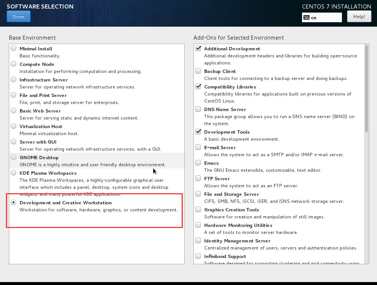Tick the FTP Server checkbox
The height and width of the screenshot is (285, 377).
[198, 178]
